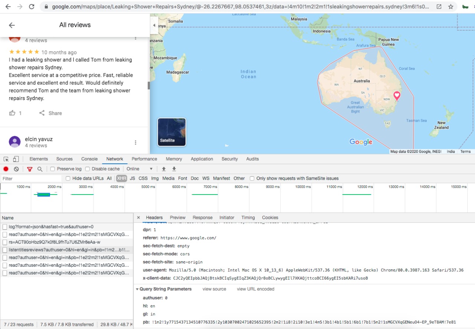This screenshot has height=329, width=475.
Task: Close the request details pane
Action: coord(138,217)
